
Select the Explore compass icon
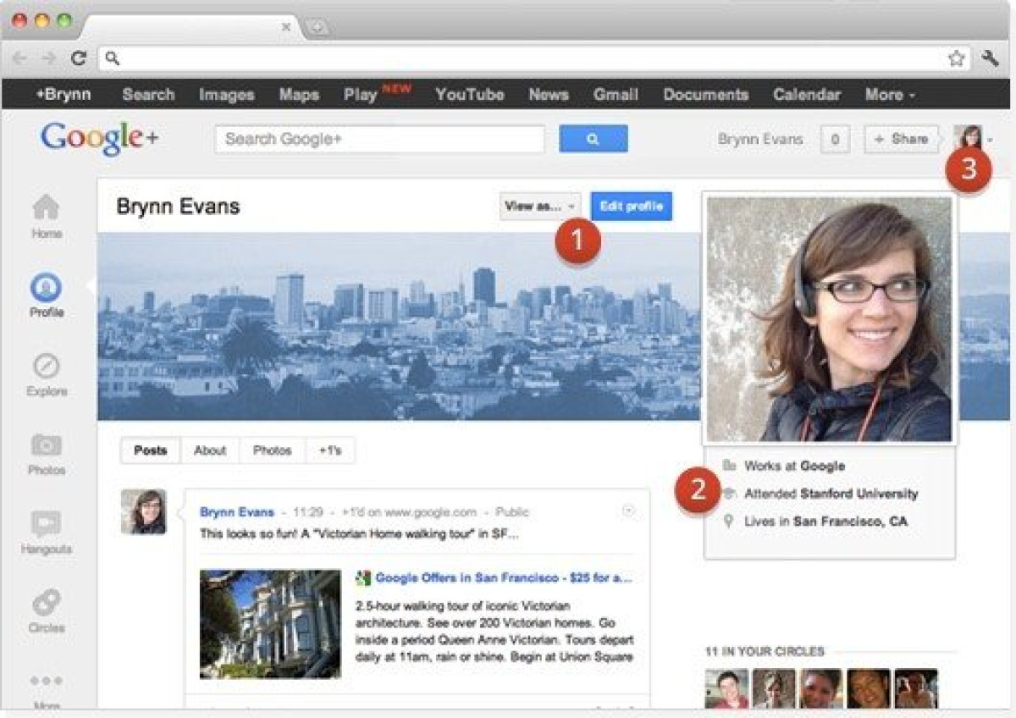pyautogui.click(x=46, y=367)
